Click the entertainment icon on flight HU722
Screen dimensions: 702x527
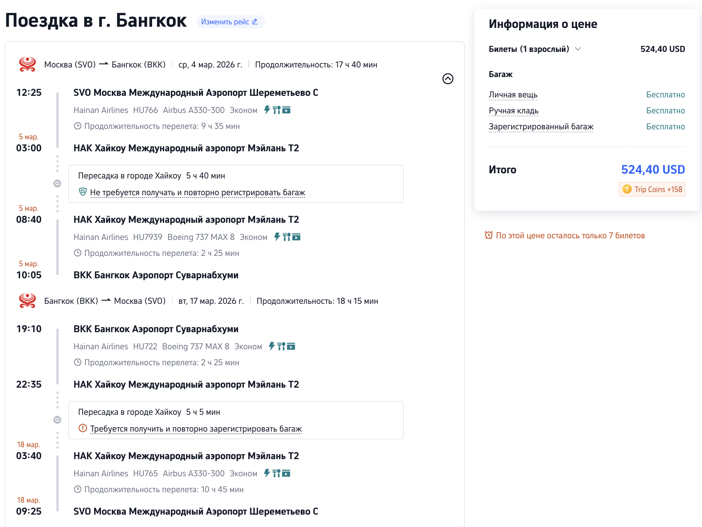291,347
